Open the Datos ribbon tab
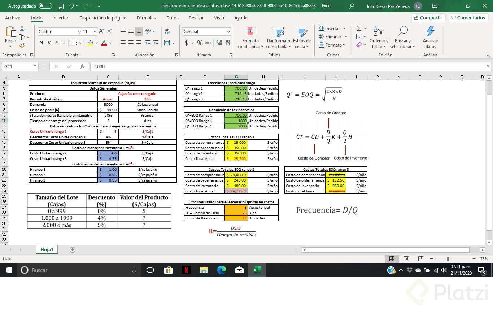 pos(172,18)
